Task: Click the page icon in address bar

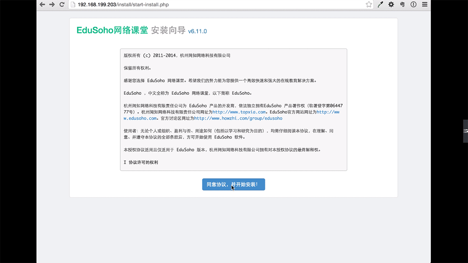Action: click(73, 5)
